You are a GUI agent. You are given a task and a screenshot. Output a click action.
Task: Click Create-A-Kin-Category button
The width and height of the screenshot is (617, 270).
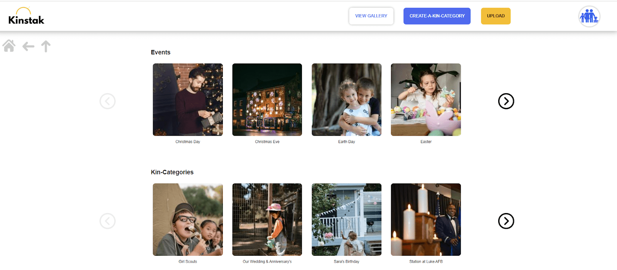pyautogui.click(x=437, y=16)
